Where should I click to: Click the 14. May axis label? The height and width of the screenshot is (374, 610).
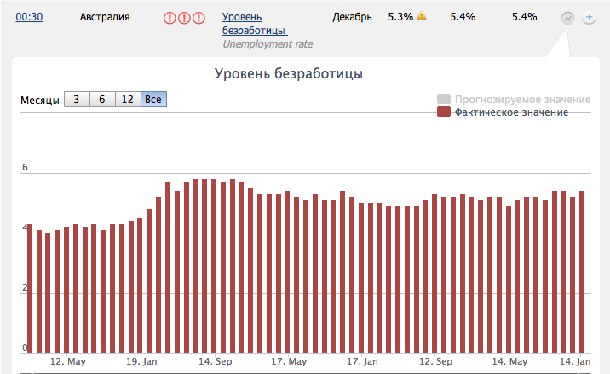coord(509,361)
